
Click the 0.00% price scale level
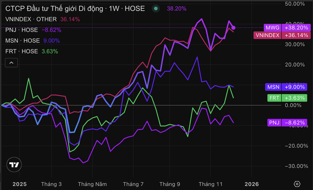(296, 105)
